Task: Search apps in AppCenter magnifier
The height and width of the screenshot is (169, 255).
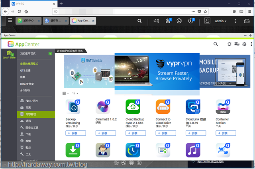Action: coord(216,44)
